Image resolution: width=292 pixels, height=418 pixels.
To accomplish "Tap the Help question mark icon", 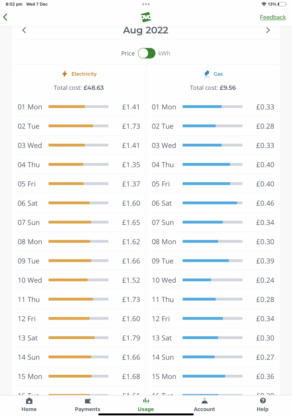I will [263, 400].
